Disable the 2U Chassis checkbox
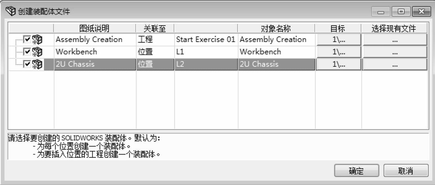435x185 pixels. (27, 64)
